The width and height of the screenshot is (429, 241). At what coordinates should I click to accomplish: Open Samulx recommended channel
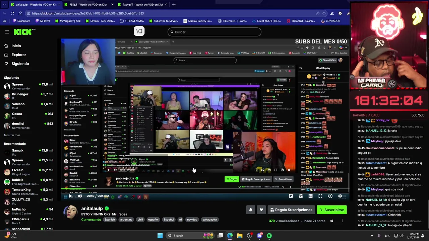28,152
